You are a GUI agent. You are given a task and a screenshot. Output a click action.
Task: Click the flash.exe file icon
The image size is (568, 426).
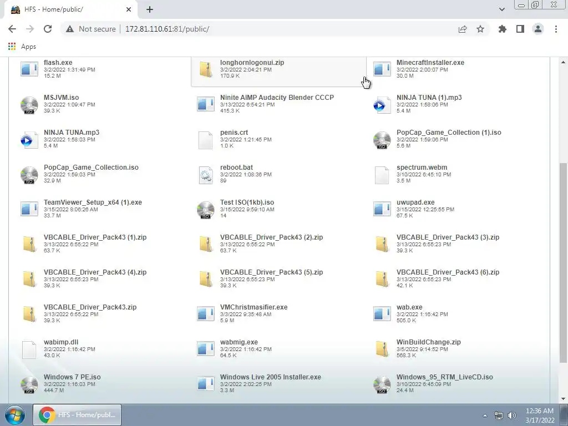coord(29,69)
